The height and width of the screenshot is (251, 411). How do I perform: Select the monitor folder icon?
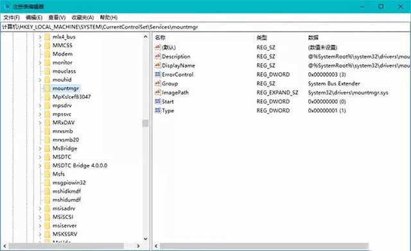(x=47, y=63)
